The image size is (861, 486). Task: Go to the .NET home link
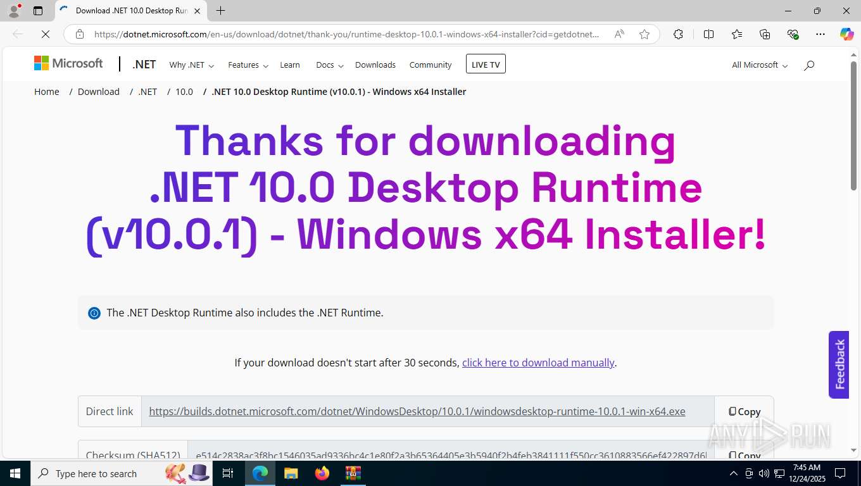tap(144, 65)
